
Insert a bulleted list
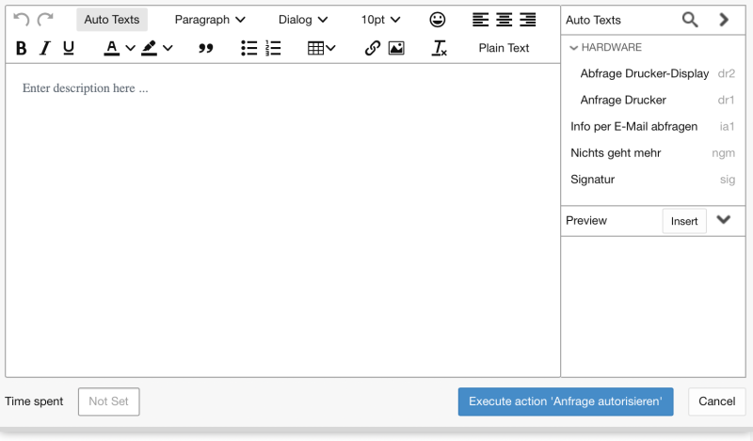249,48
